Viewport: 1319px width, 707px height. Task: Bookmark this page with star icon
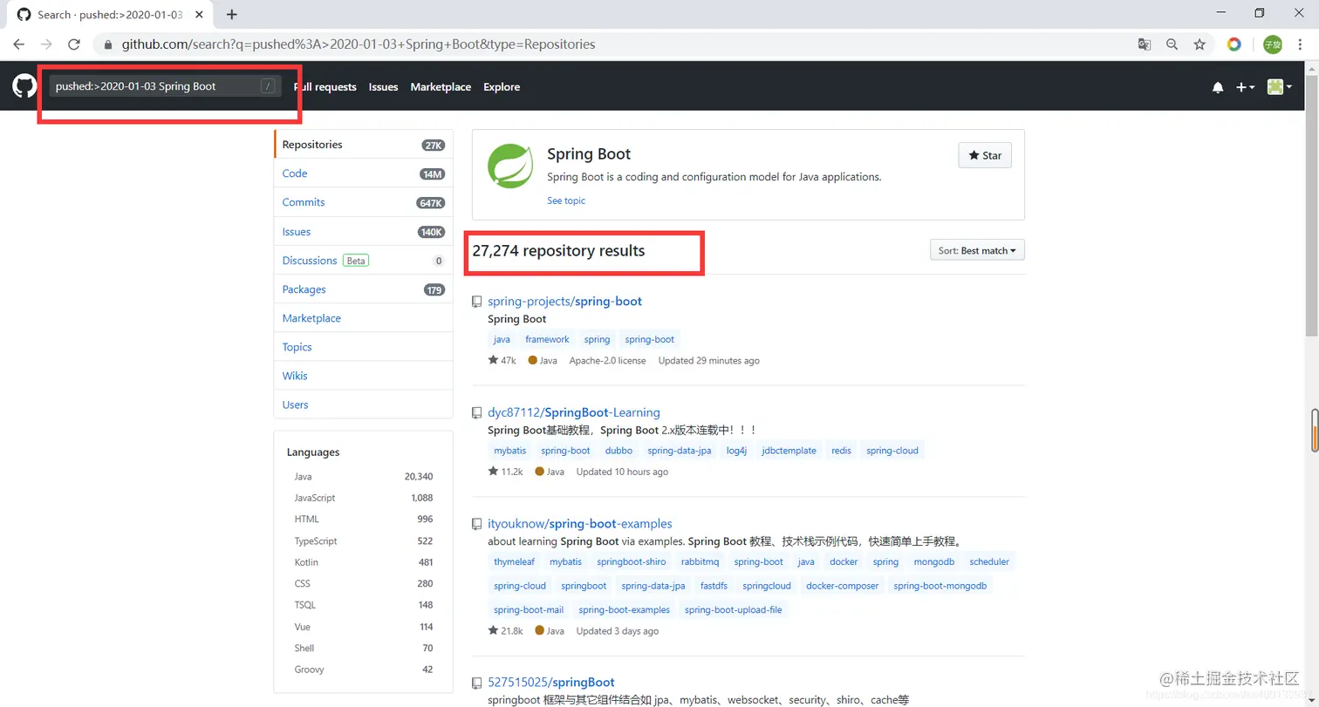(x=1199, y=44)
